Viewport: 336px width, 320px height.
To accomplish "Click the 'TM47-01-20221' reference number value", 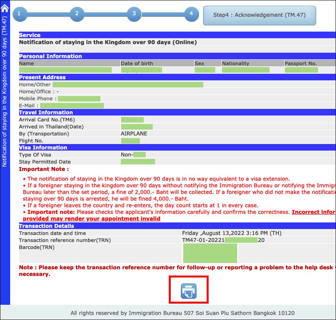I will coord(203,240).
